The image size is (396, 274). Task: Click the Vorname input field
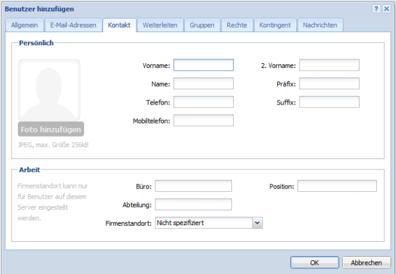pyautogui.click(x=203, y=65)
